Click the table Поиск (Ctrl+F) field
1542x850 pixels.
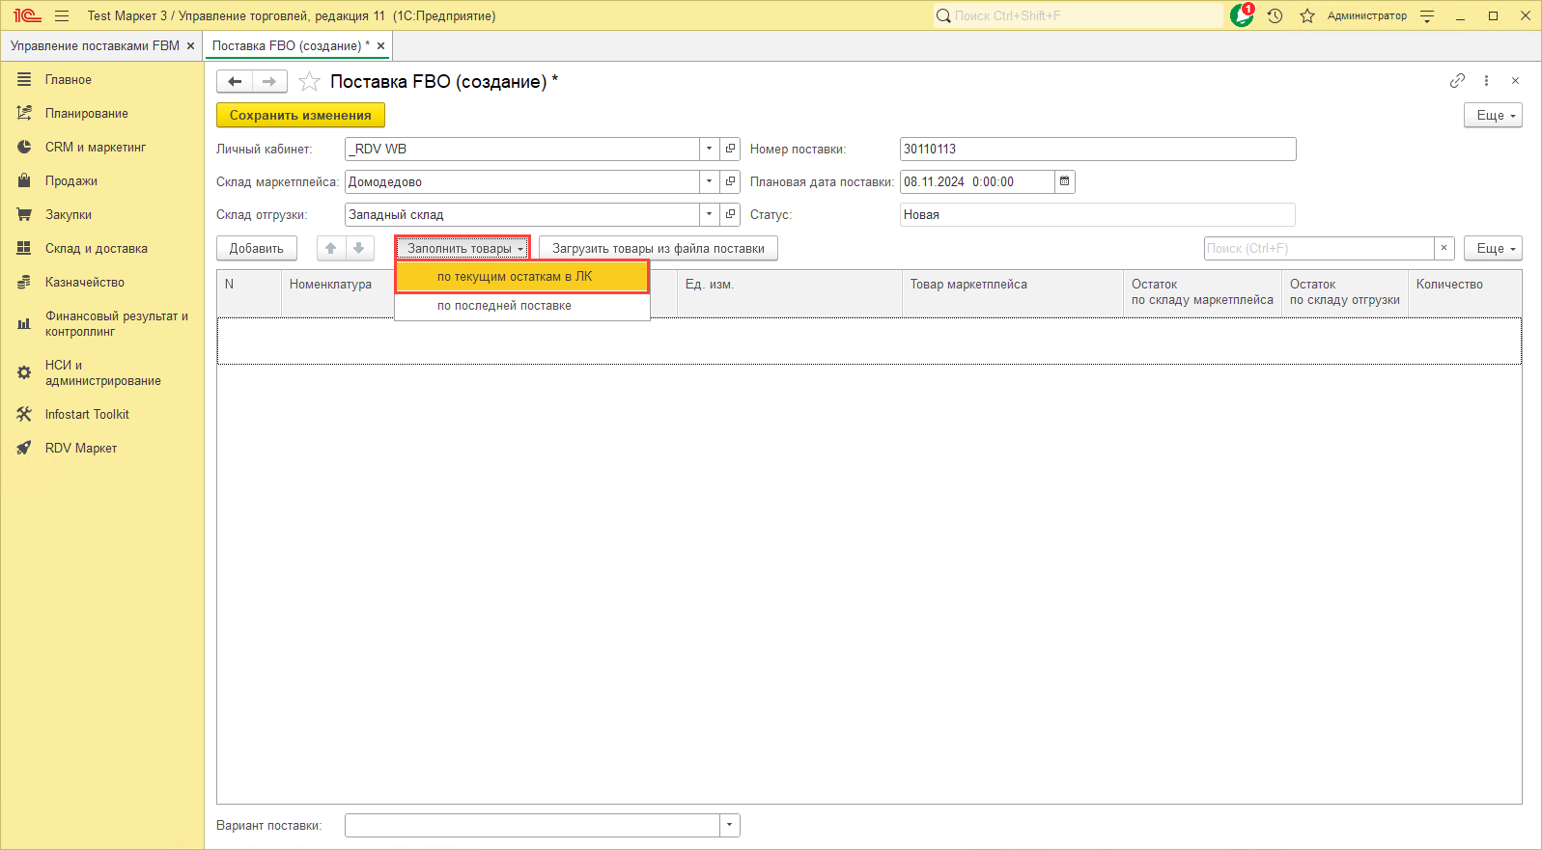click(1319, 248)
